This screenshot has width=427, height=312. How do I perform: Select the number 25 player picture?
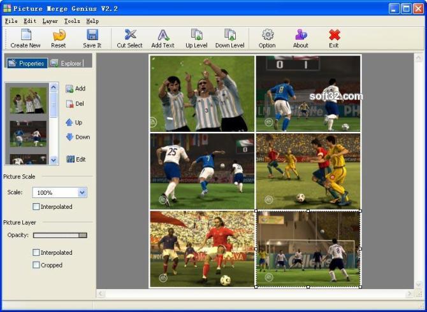coord(202,171)
